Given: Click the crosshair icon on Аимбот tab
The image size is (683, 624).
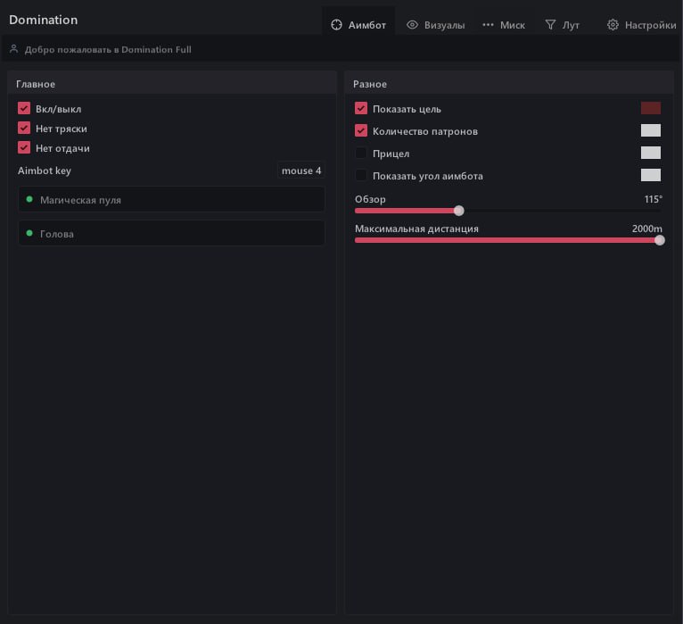Looking at the screenshot, I should (336, 25).
